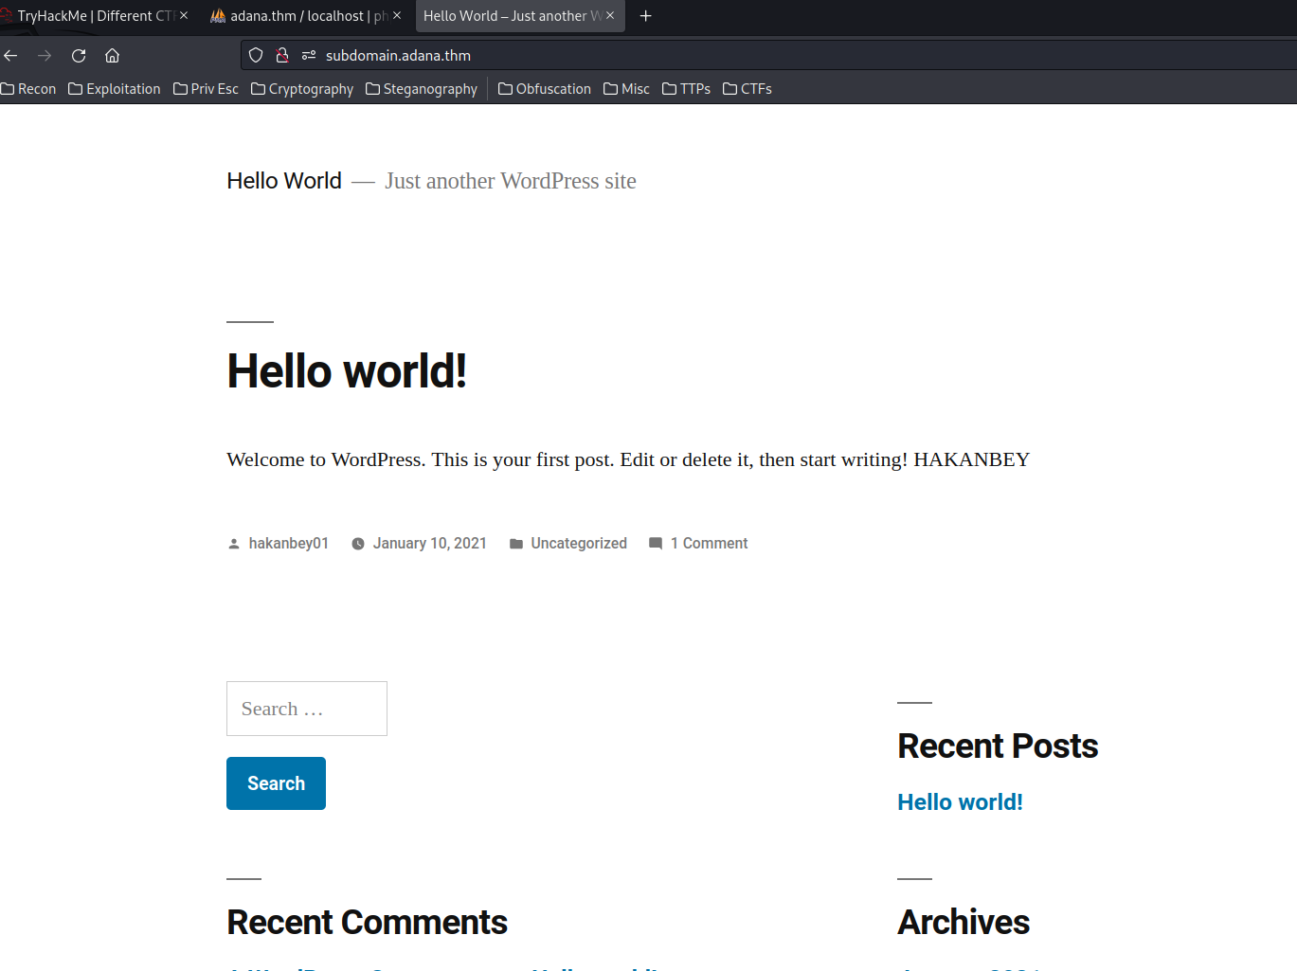Switch to the adana.thm localhost tab
Viewport: 1297px width, 971px height.
[x=306, y=16]
